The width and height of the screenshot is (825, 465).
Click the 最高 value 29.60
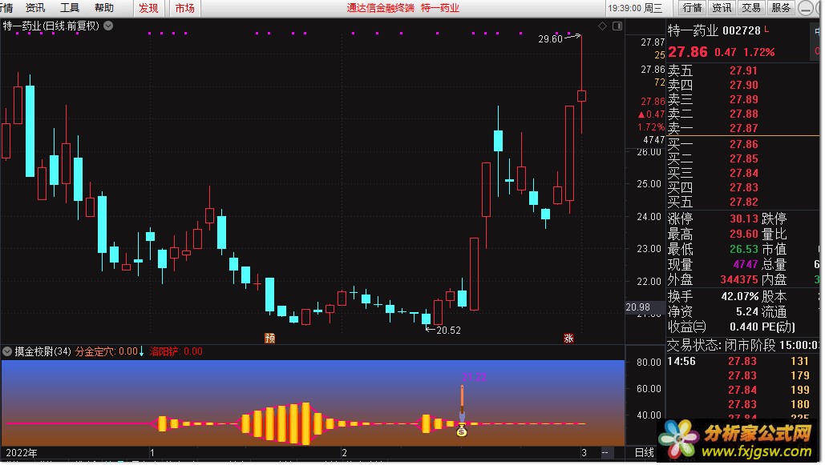(x=743, y=234)
